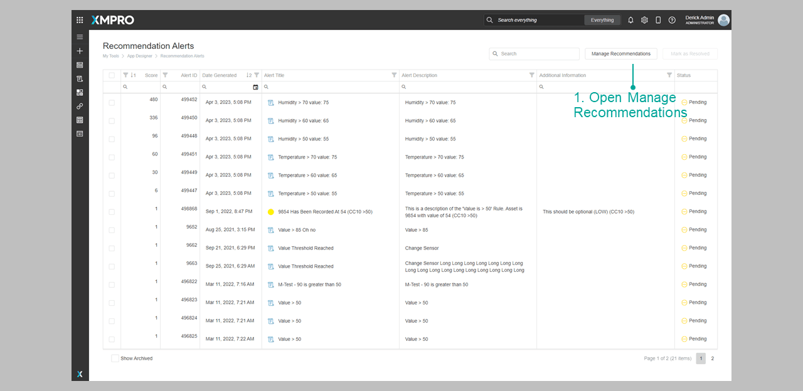Viewport: 803px width, 391px height.
Task: Click App Designer in the breadcrumb
Action: 139,56
